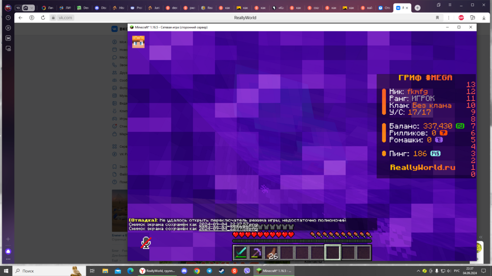This screenshot has height=276, width=492.
Task: Open the Windows Start menu
Action: [6, 271]
